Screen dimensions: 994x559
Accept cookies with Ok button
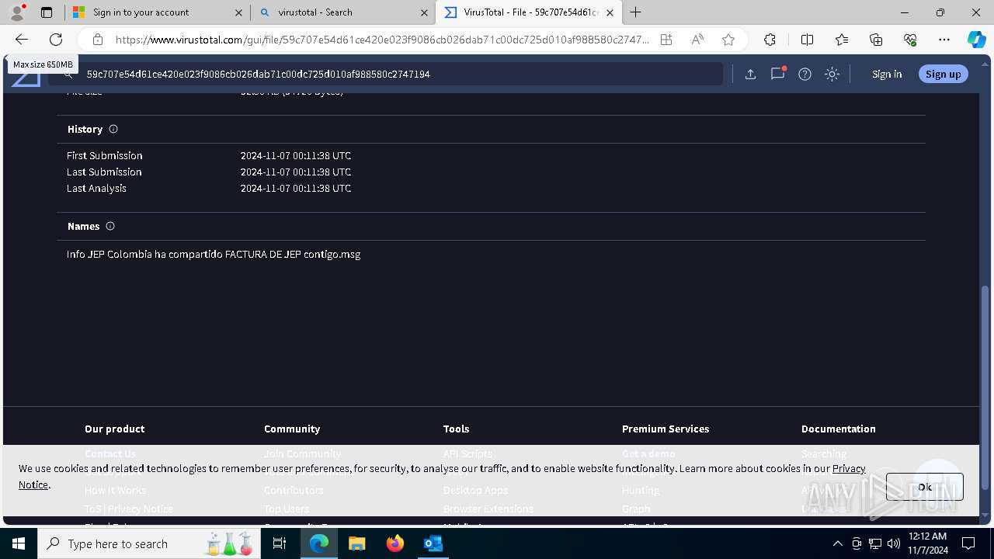click(x=925, y=487)
